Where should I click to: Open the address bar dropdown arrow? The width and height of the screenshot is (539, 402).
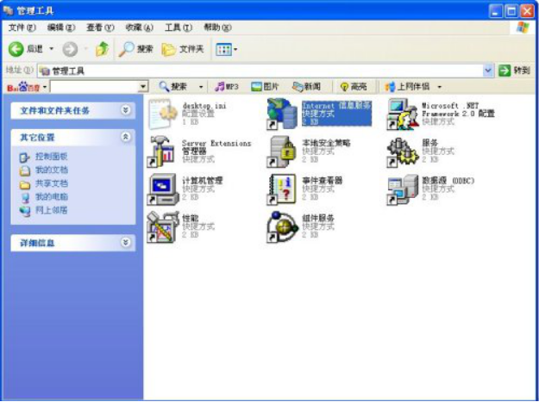(488, 71)
